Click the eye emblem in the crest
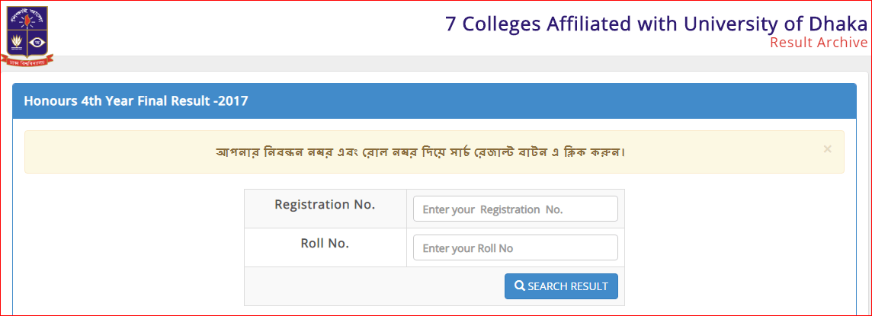Viewport: 872px width, 316px height. tap(38, 43)
